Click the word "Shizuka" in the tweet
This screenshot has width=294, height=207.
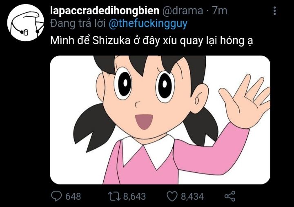[111, 40]
